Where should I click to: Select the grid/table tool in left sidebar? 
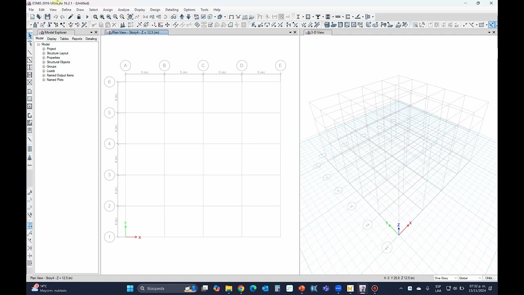coord(29,149)
